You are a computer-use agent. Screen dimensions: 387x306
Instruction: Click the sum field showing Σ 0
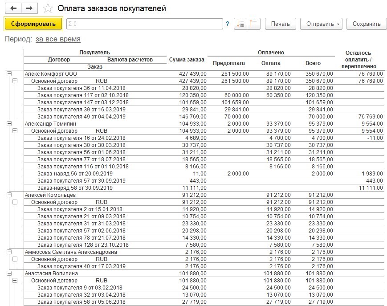[144, 24]
